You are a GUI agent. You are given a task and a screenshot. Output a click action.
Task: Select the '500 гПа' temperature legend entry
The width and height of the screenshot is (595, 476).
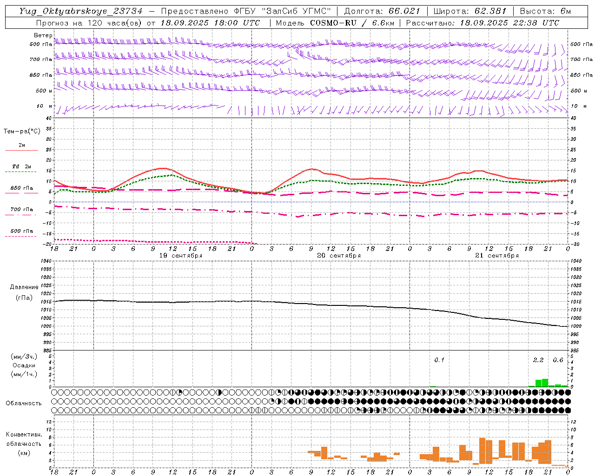click(22, 231)
